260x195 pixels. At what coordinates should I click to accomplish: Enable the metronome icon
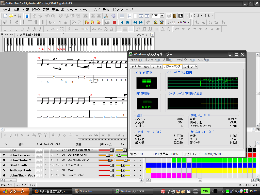tap(155, 22)
